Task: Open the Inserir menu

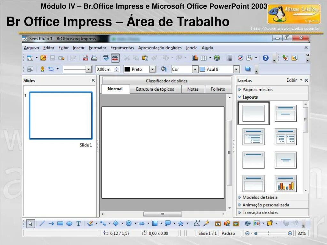Action: pyautogui.click(x=79, y=48)
